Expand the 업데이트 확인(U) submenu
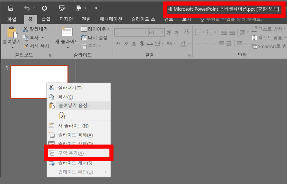Screen dimensions: 287x184 pyautogui.click(x=79, y=172)
